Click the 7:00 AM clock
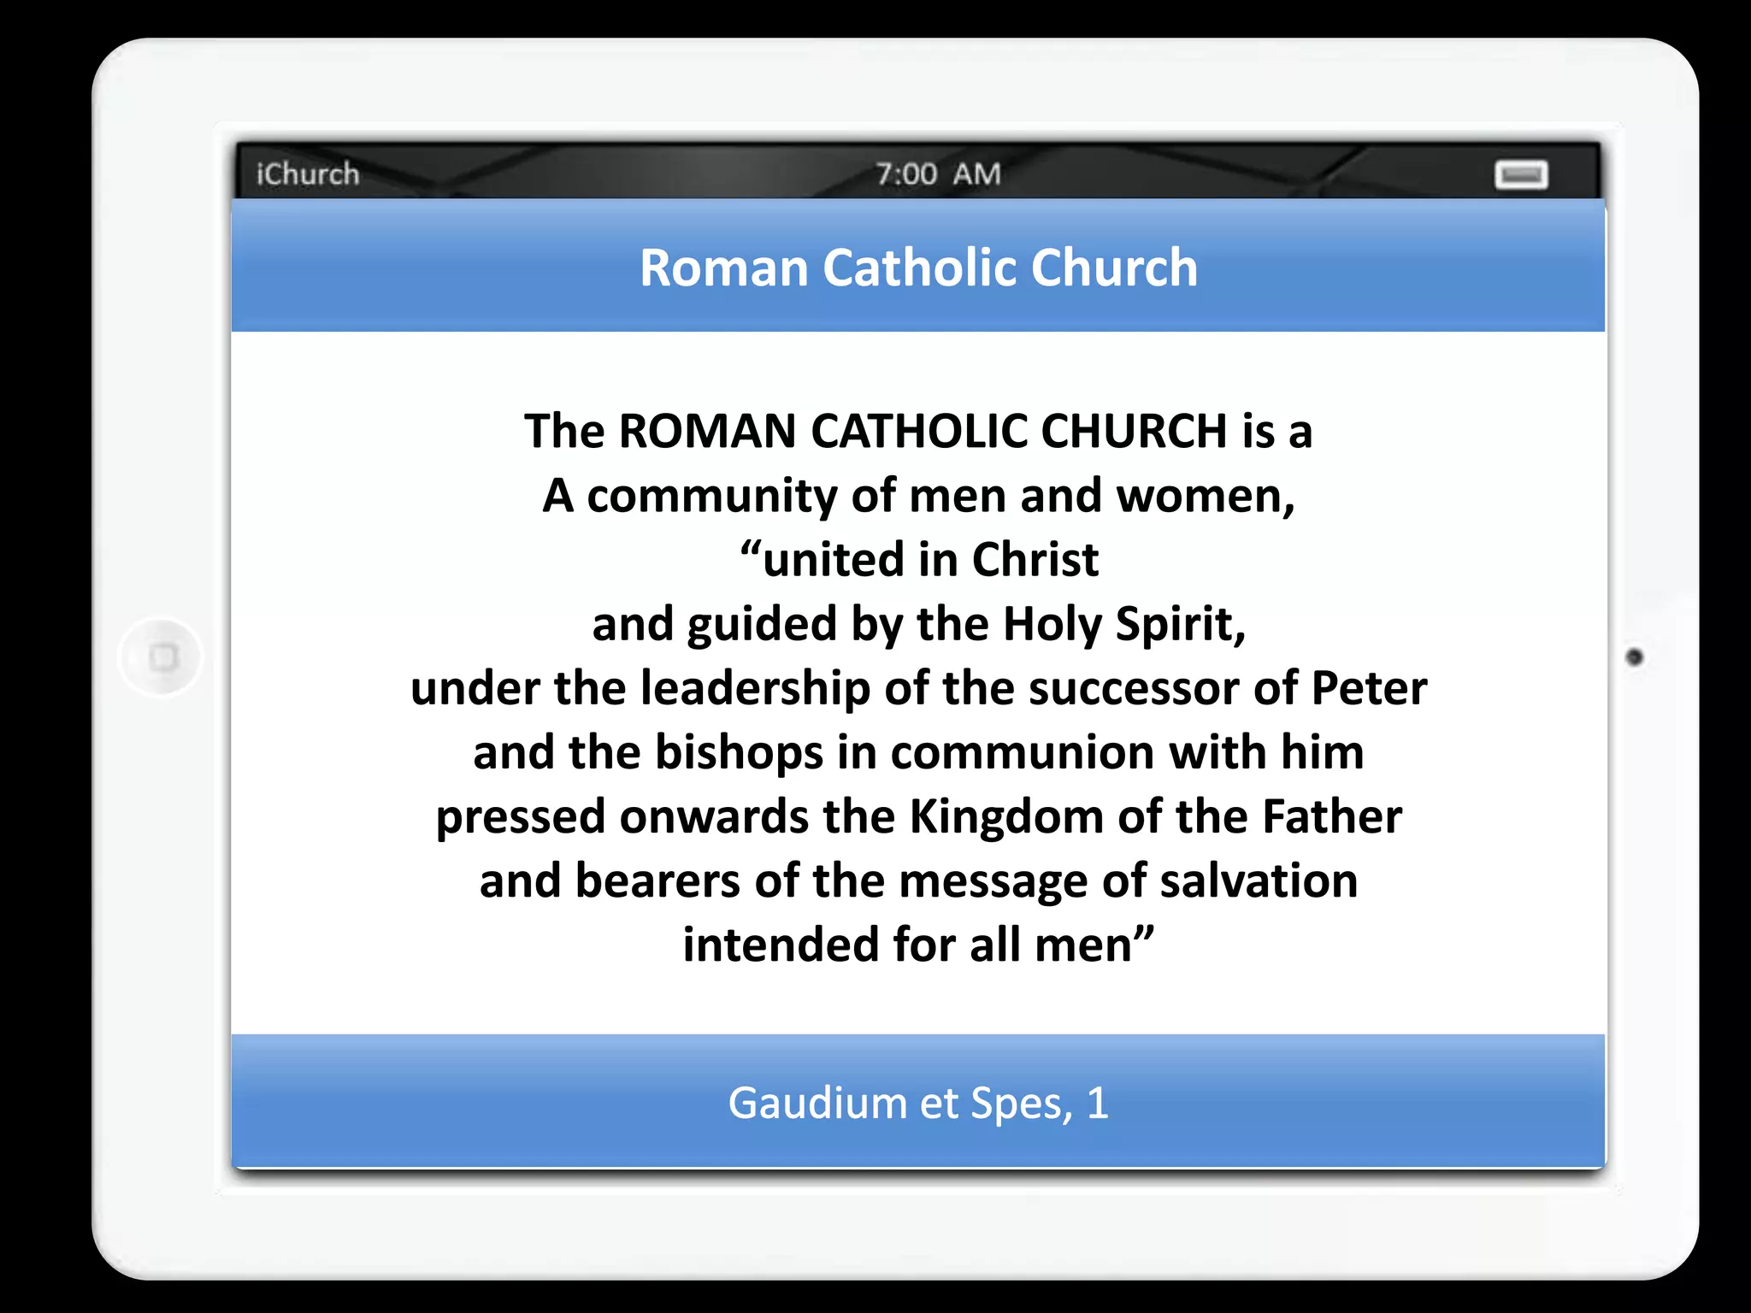1751x1313 pixels. tap(938, 174)
